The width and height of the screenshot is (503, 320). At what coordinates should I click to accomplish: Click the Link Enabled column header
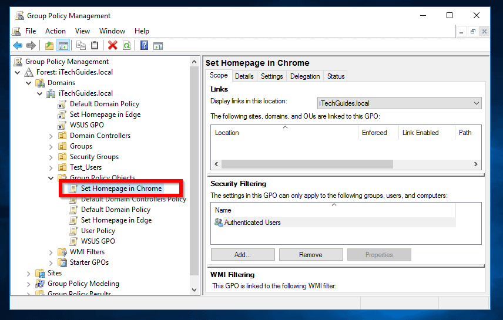(427, 133)
